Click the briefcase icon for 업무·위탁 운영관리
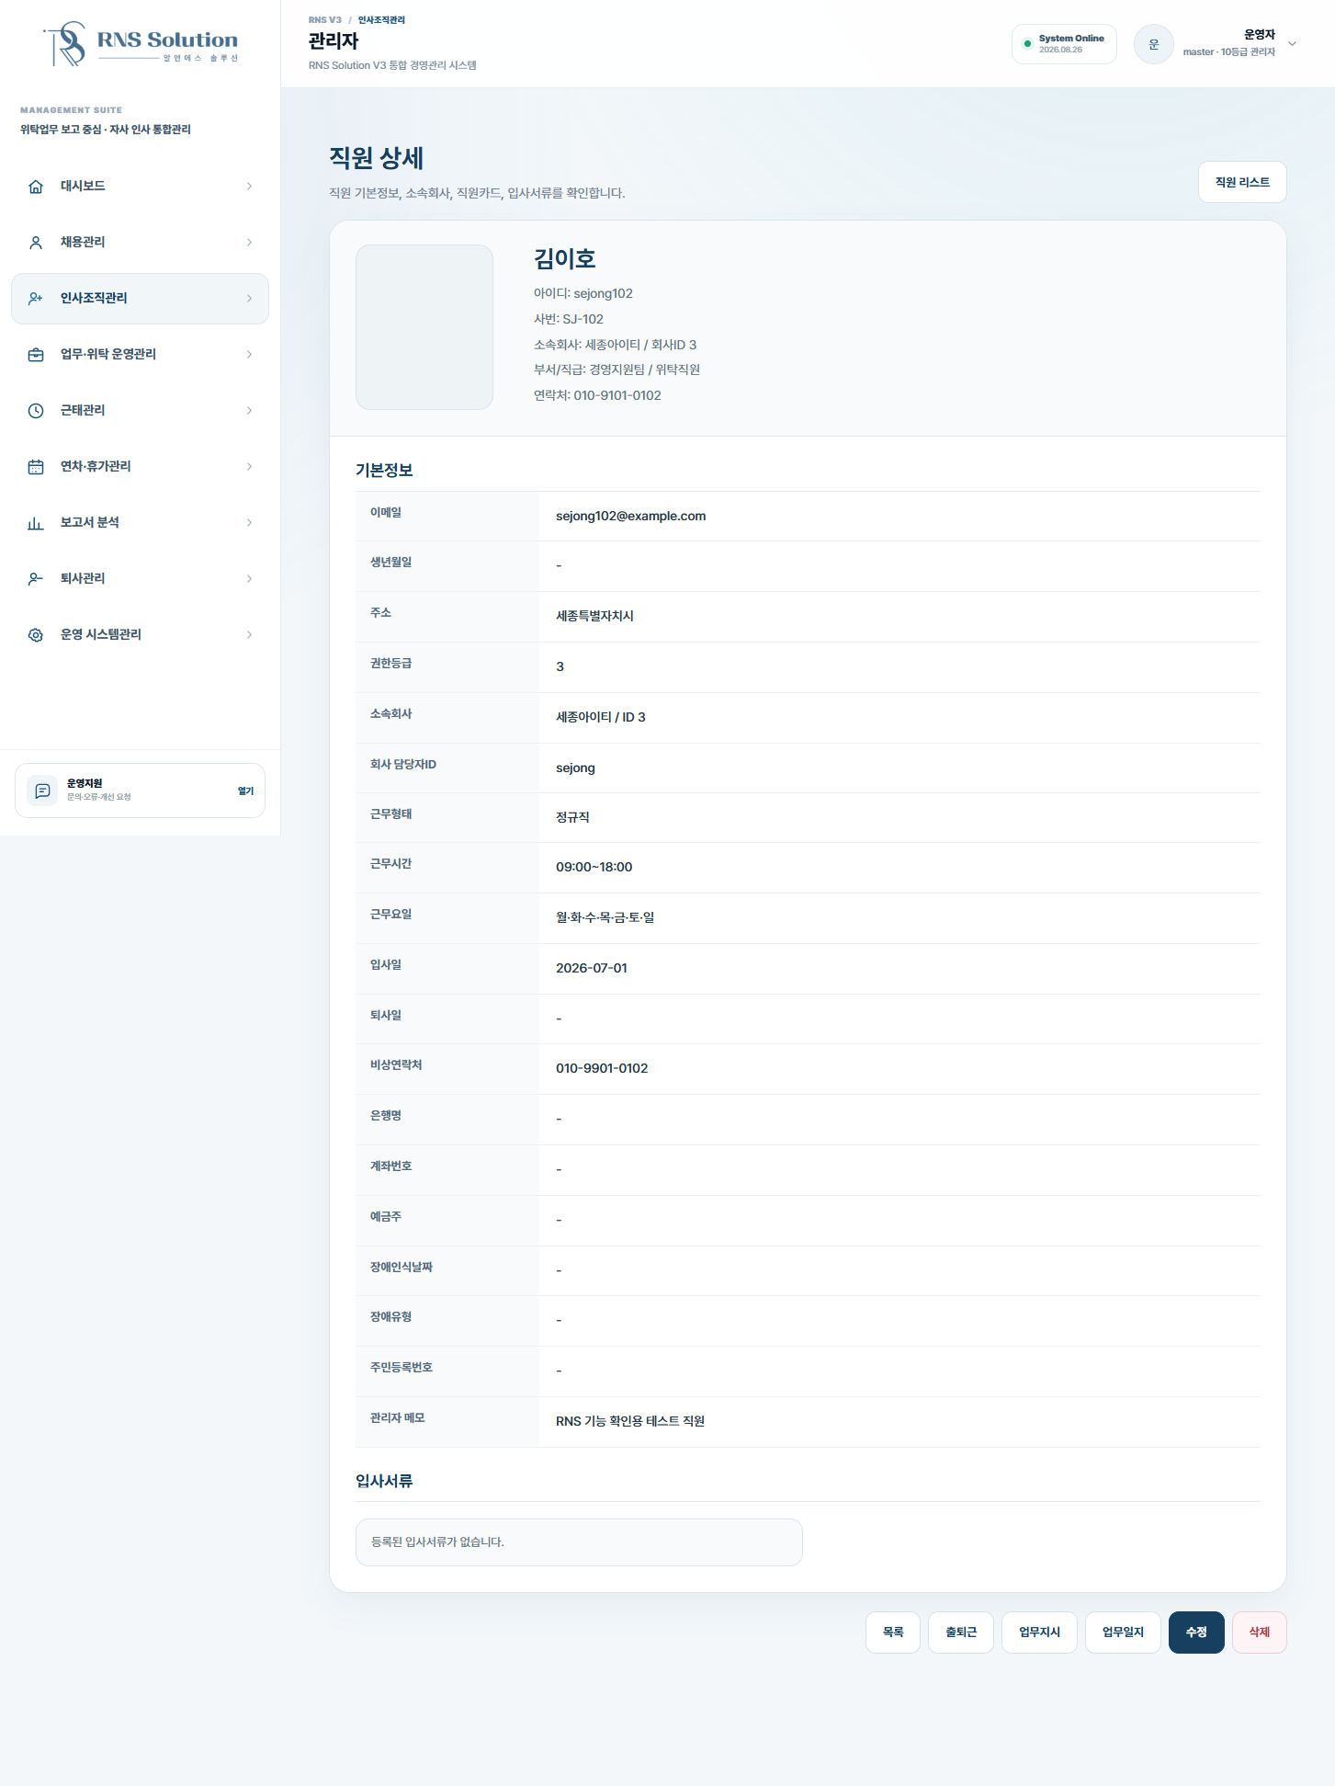This screenshot has height=1786, width=1335. click(x=36, y=355)
